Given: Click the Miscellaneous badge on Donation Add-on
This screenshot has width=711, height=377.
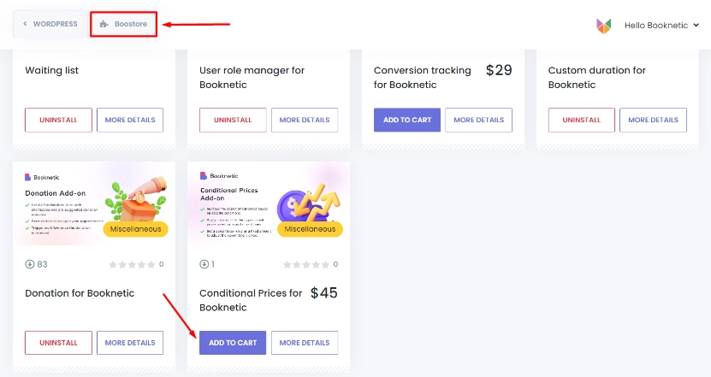Looking at the screenshot, I should pyautogui.click(x=135, y=229).
